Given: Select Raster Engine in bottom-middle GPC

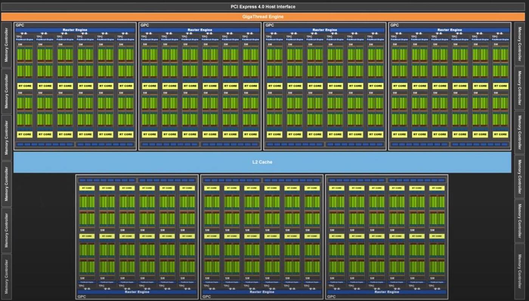Looking at the screenshot, I should 261,292.
